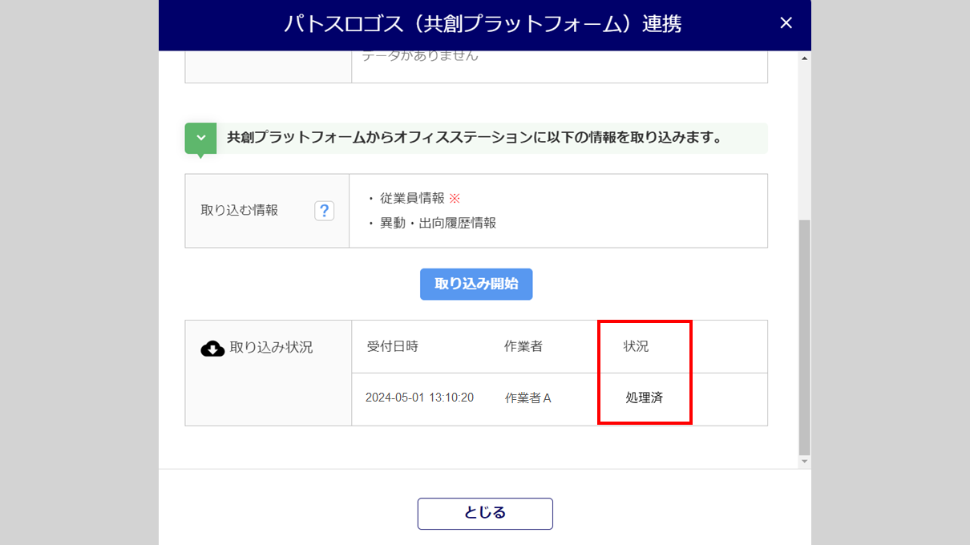
Task: Select the 受付日時 column header
Action: pos(392,347)
